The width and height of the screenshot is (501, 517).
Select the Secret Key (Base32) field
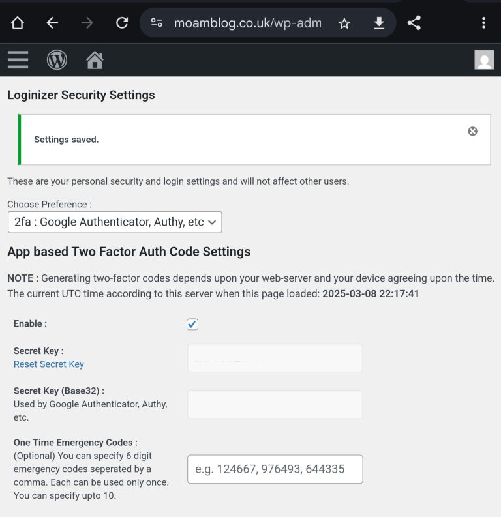275,404
